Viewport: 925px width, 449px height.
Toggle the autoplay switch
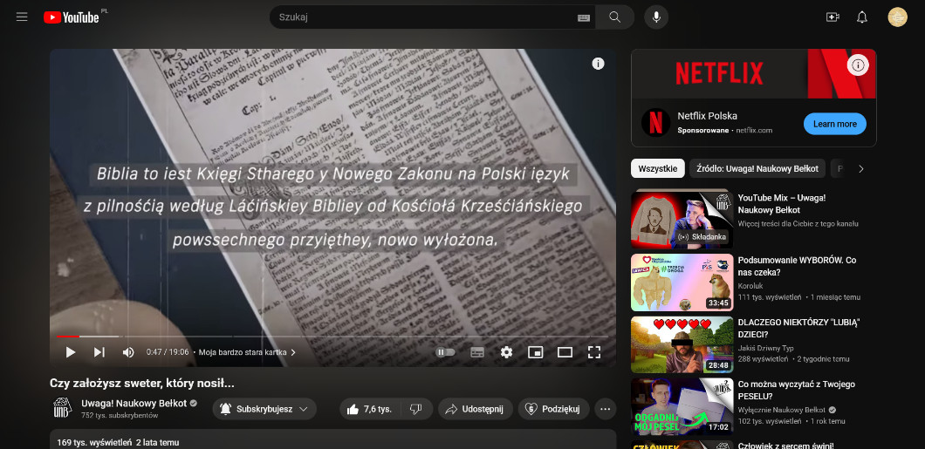click(x=445, y=352)
